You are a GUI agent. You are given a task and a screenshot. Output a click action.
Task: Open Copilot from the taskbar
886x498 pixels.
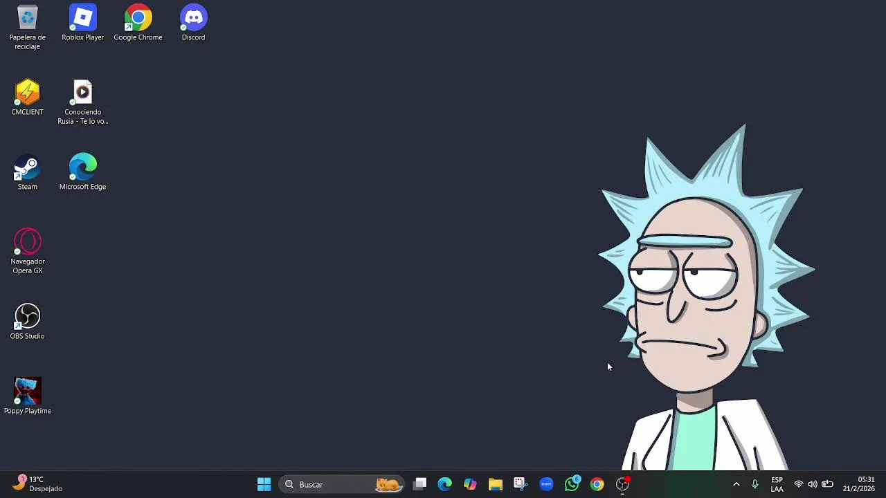470,484
